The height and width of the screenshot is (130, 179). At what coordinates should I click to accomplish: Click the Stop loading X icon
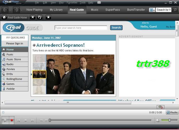32,17
